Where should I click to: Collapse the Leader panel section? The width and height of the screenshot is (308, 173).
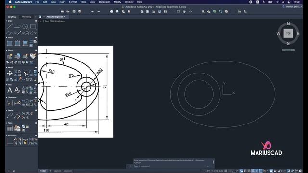coord(6,110)
